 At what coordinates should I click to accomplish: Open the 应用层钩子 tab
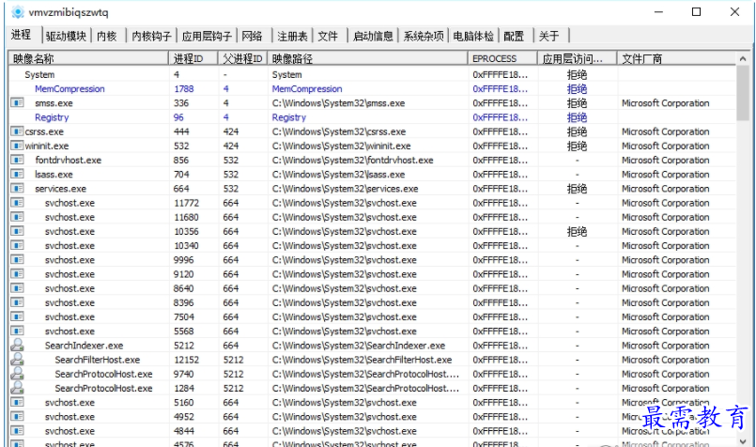pos(207,37)
